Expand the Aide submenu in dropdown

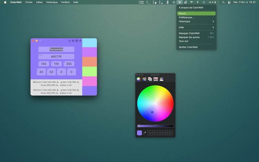197,27
